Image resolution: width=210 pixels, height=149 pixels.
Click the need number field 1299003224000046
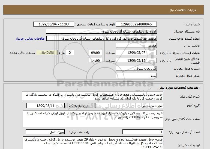[136, 24]
